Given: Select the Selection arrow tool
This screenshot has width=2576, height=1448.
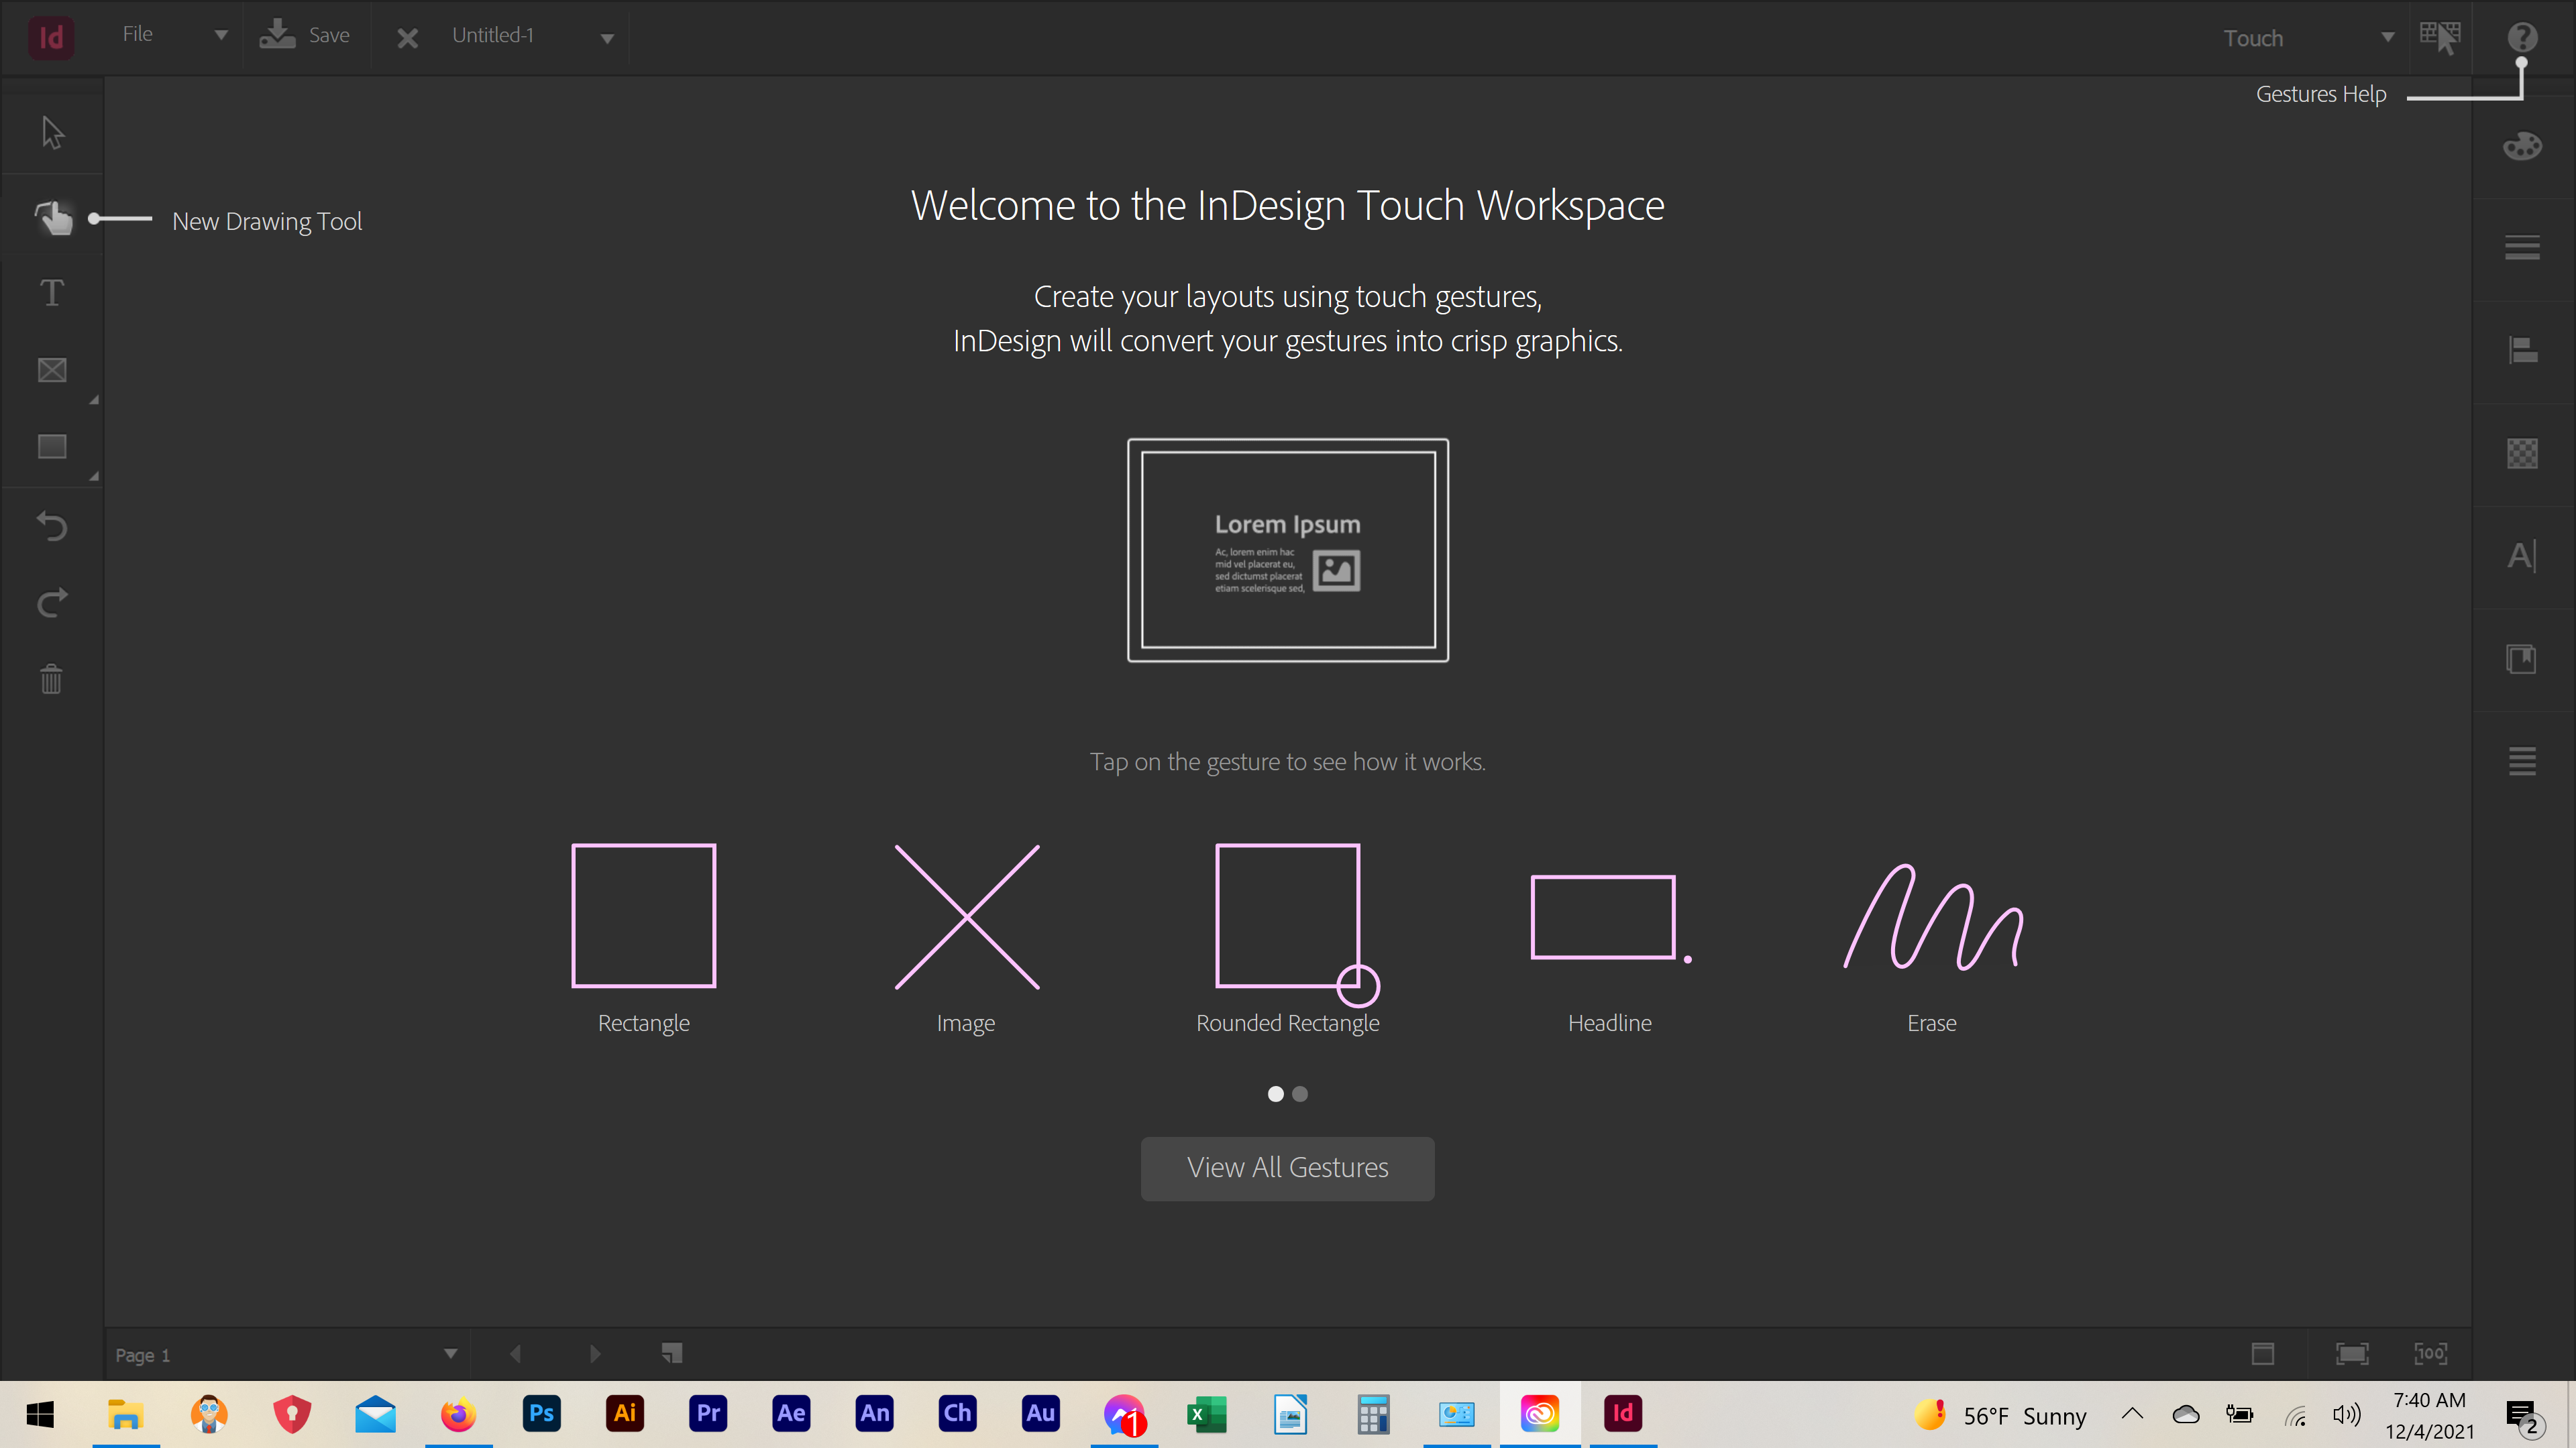Looking at the screenshot, I should click(x=51, y=131).
